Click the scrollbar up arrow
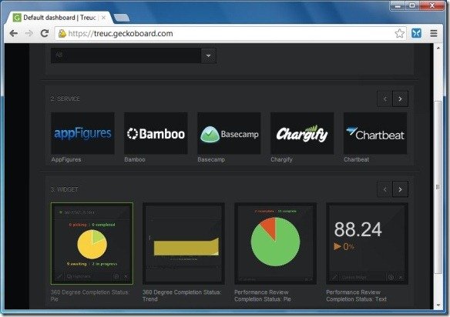This screenshot has height=317, width=450. coord(438,48)
